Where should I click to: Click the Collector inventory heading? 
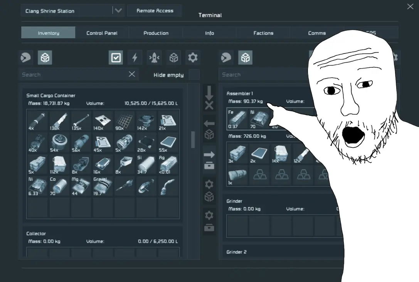click(36, 234)
